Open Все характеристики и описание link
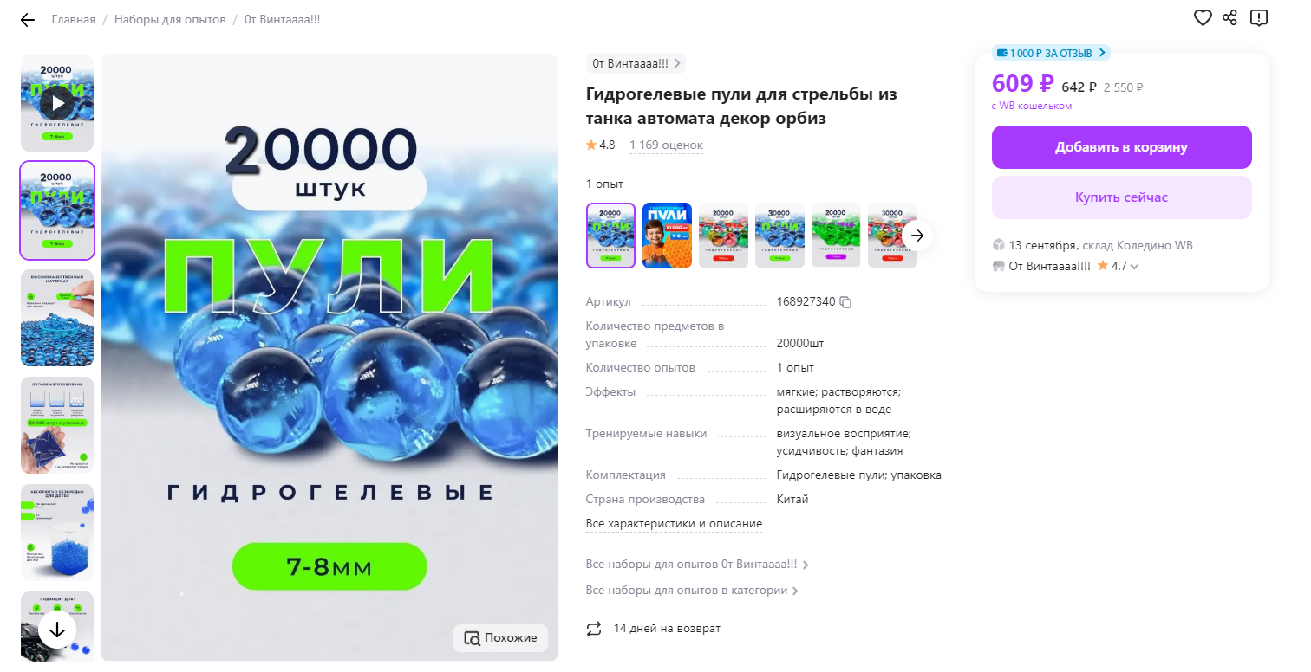The width and height of the screenshot is (1311, 672). click(x=675, y=524)
